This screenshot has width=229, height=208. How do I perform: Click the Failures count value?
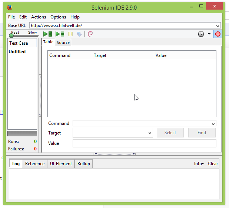tap(35, 149)
